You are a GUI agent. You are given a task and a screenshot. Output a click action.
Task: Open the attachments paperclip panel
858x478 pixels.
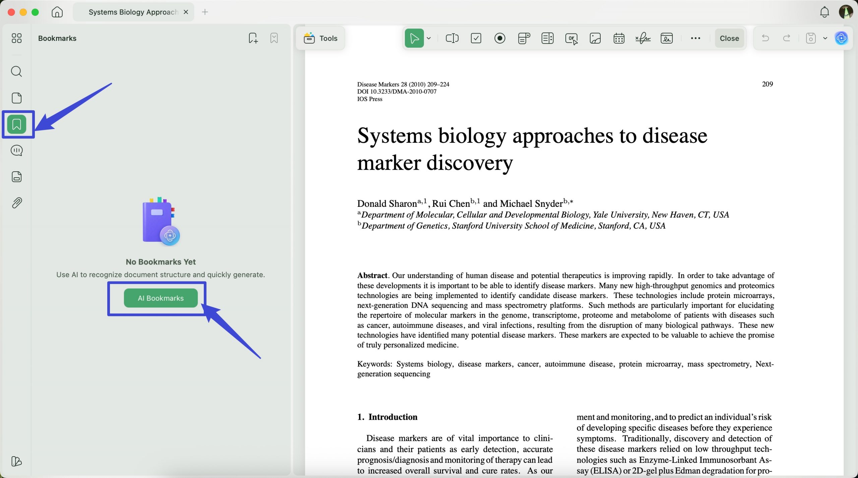click(x=16, y=203)
